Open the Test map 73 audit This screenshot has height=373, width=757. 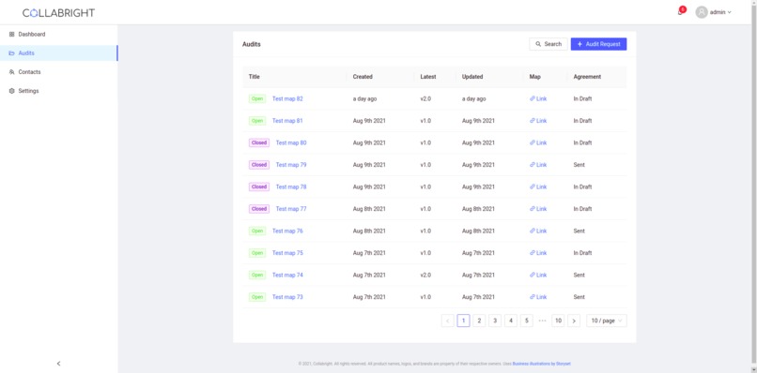coord(287,297)
